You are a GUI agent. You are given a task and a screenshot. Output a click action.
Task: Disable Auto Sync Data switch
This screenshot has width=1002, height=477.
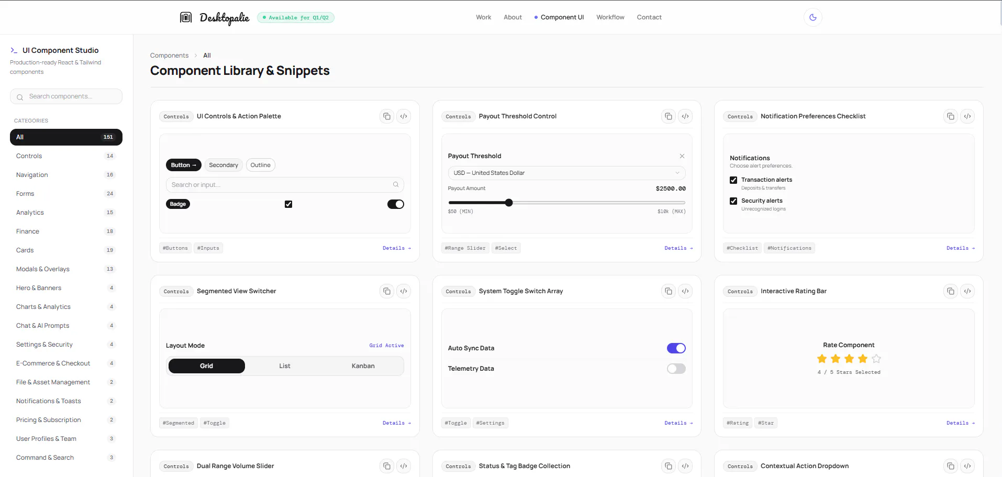[x=676, y=348]
